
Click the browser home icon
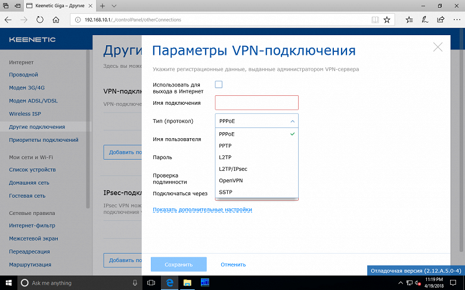pos(56,20)
